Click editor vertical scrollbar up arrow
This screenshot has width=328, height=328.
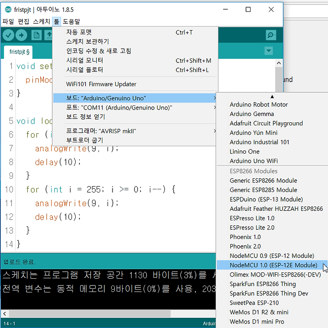[x=279, y=63]
